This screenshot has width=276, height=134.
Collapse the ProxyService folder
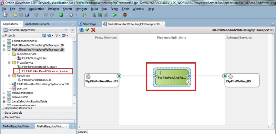pyautogui.click(x=9, y=63)
